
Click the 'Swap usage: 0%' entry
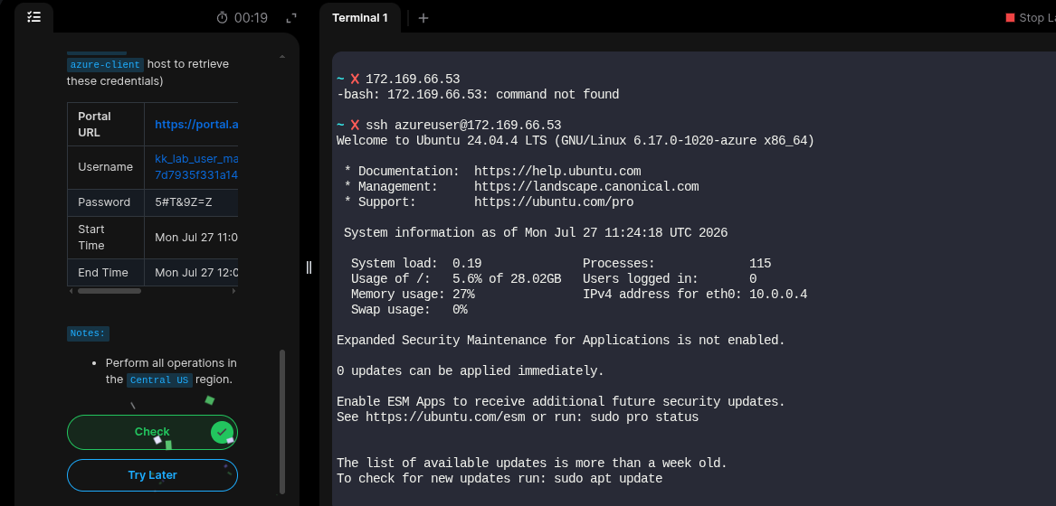(409, 310)
